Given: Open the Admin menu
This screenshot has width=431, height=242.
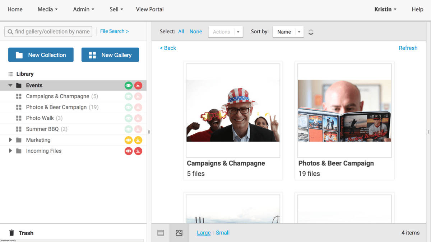Looking at the screenshot, I should pos(83,9).
